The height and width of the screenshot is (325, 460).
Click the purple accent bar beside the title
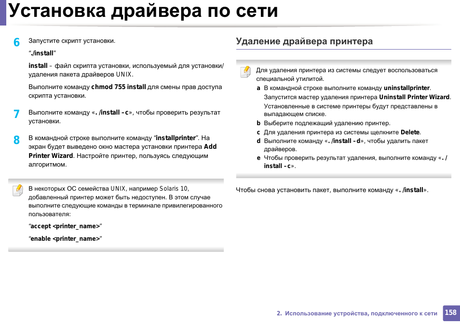click(x=3, y=12)
